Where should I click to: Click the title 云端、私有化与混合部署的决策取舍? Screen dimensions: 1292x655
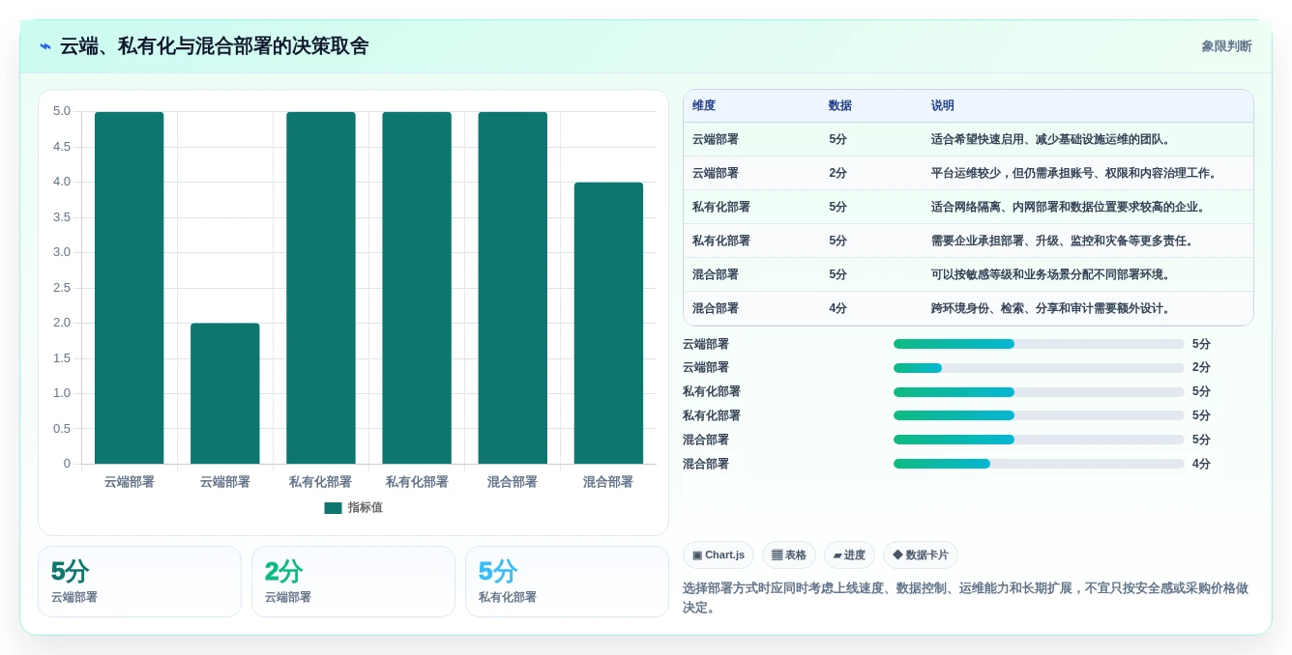pos(214,46)
